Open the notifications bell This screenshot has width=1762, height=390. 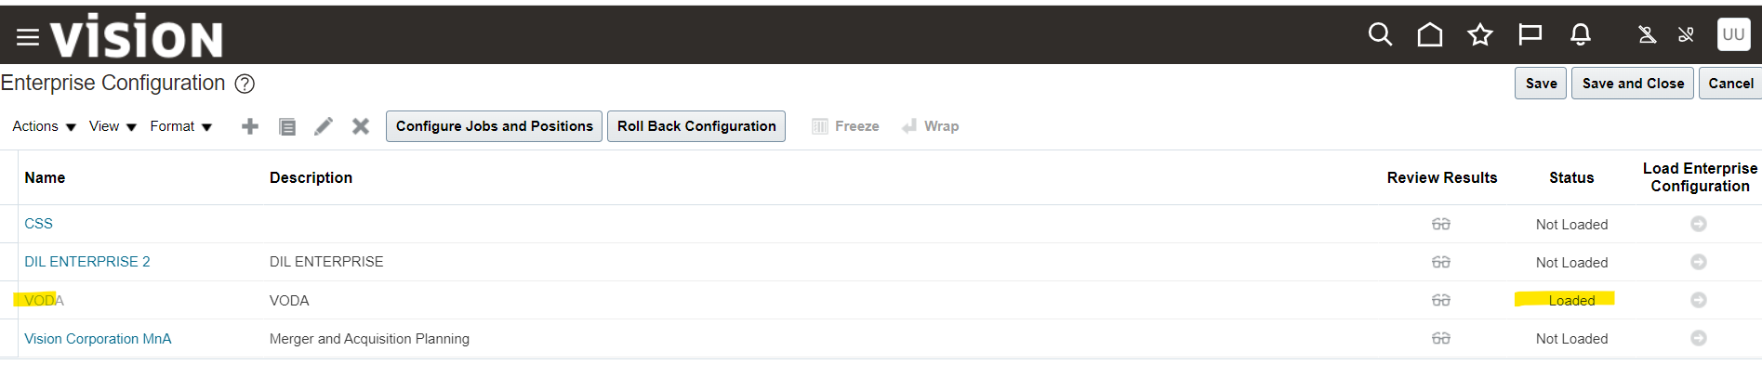point(1580,35)
